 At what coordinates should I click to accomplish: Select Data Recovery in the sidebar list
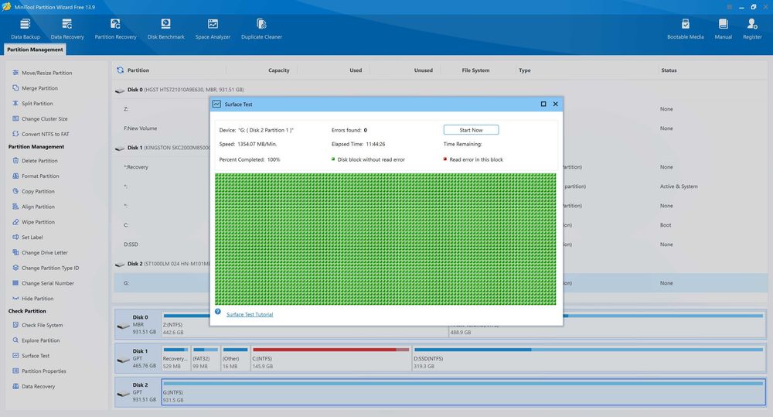click(33, 386)
